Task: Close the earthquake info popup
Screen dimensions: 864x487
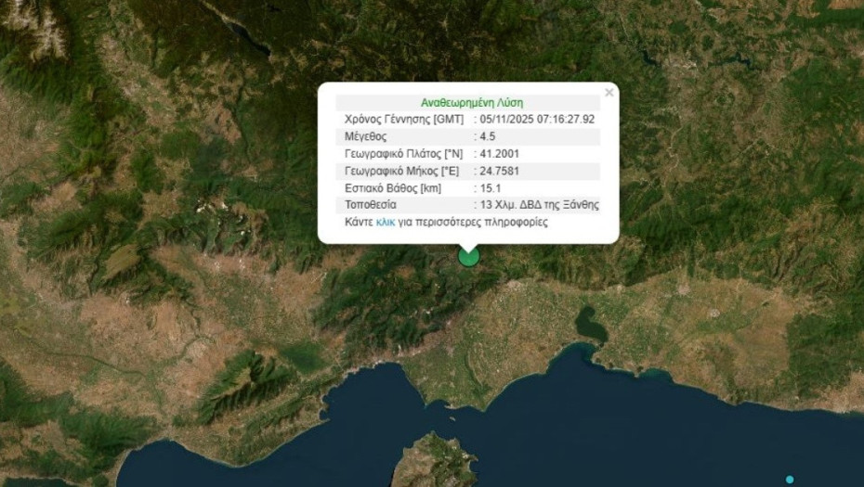Action: (x=609, y=93)
